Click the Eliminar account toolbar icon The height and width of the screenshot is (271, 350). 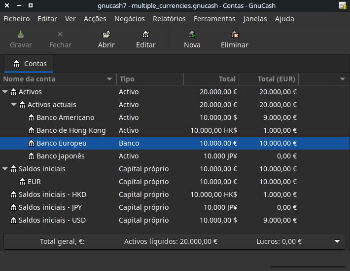point(235,35)
